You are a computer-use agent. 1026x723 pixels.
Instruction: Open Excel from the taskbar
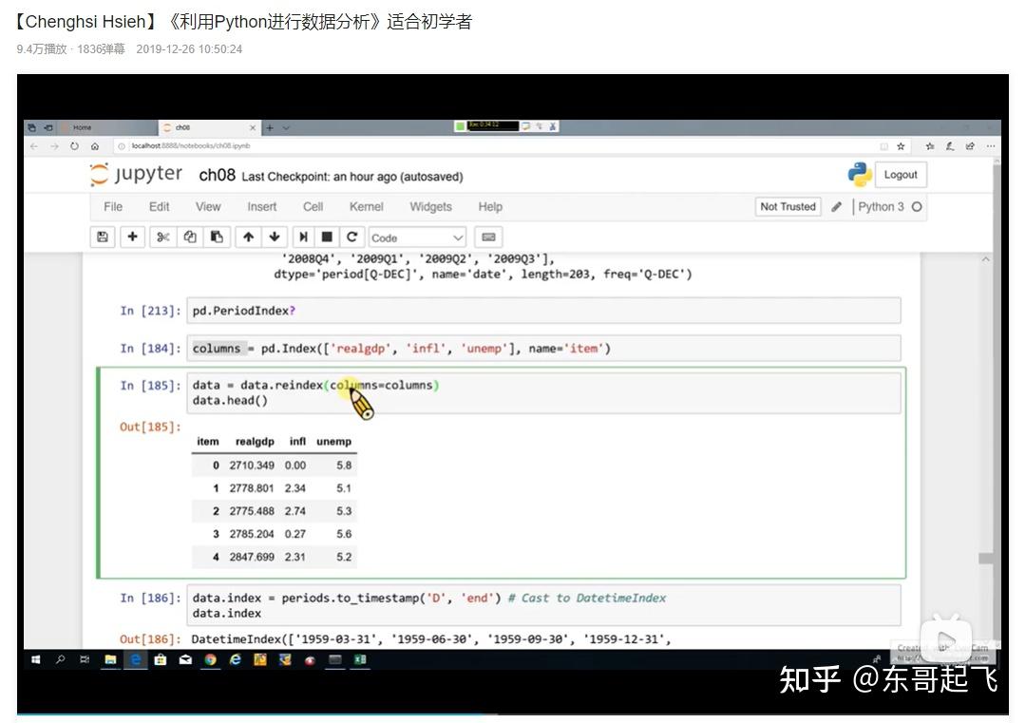tap(360, 659)
